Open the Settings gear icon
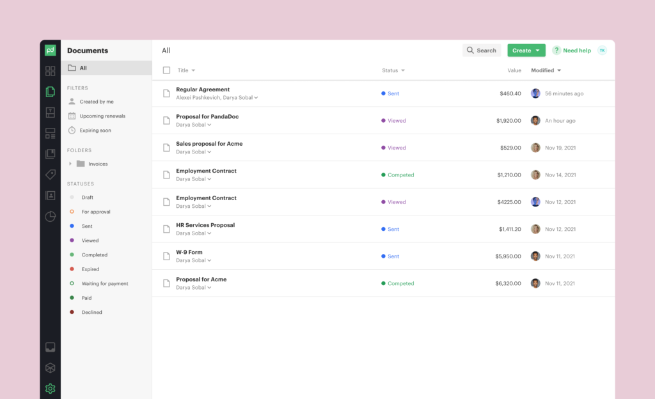Viewport: 655px width, 399px height. pyautogui.click(x=50, y=388)
